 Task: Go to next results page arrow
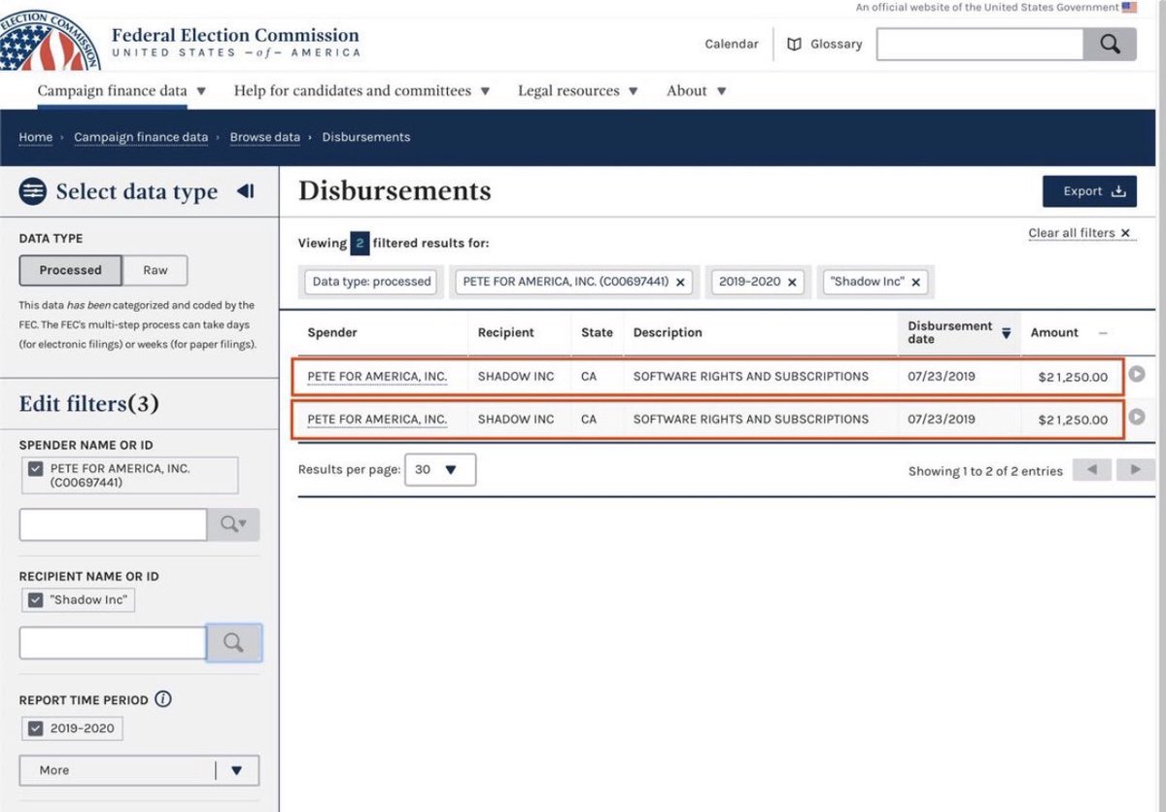(x=1135, y=470)
